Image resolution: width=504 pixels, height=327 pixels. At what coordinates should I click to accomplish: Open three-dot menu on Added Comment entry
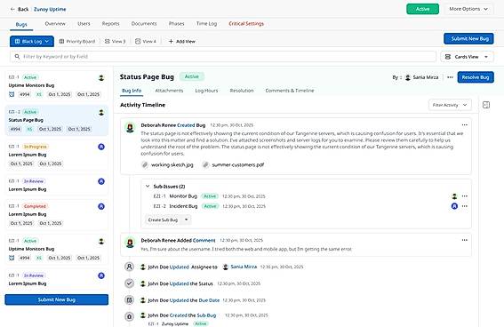point(465,240)
